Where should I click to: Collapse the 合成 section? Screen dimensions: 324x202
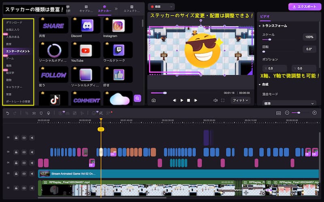(260, 84)
